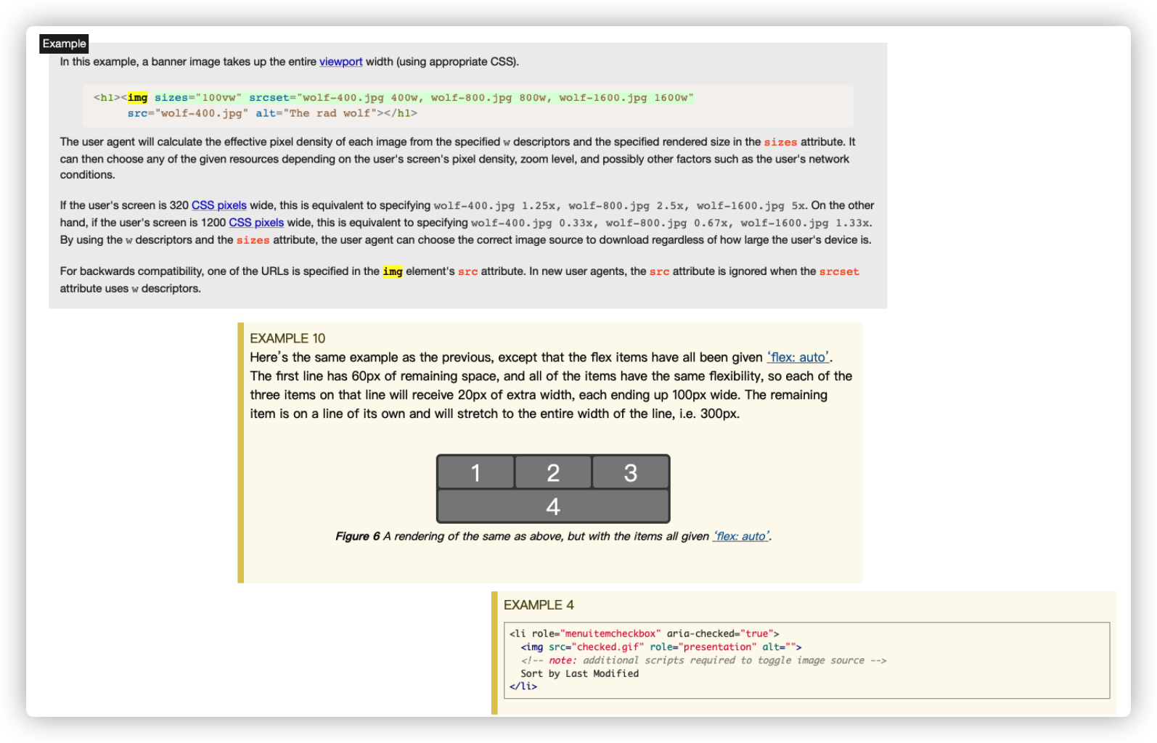
Task: Click the code comment about additional scripts
Action: [x=703, y=660]
